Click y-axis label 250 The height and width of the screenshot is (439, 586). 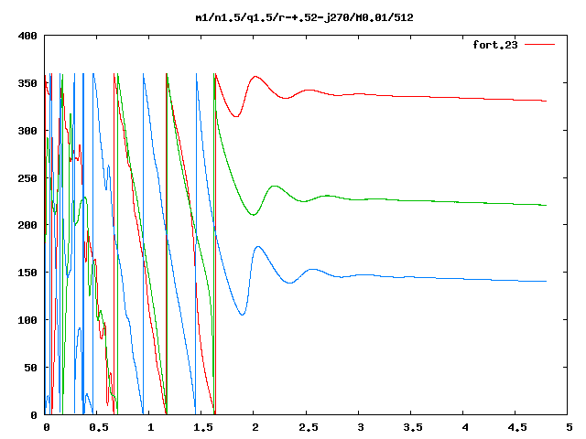point(27,178)
